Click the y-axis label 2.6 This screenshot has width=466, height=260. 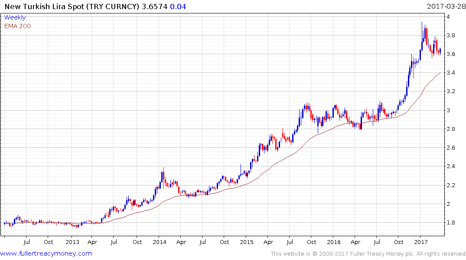(451, 148)
